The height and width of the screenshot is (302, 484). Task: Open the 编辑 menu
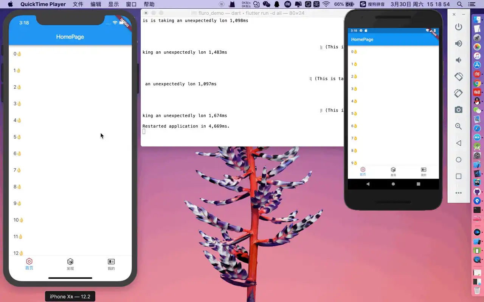pyautogui.click(x=96, y=4)
